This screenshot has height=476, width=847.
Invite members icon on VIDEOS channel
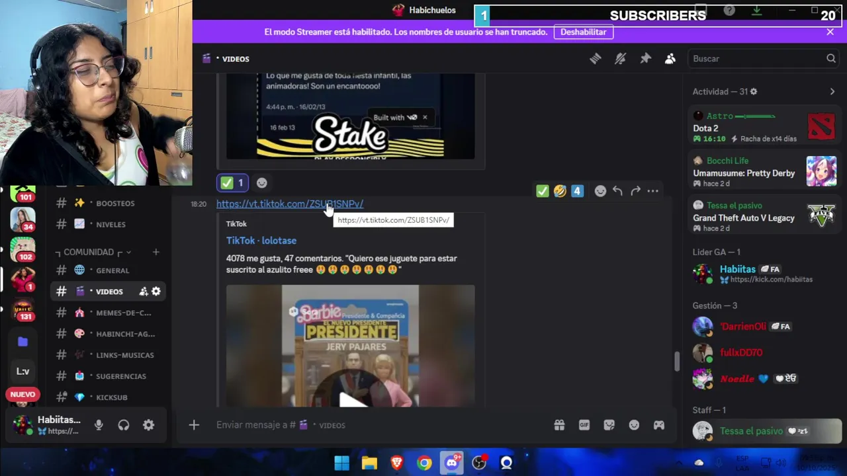[143, 292]
